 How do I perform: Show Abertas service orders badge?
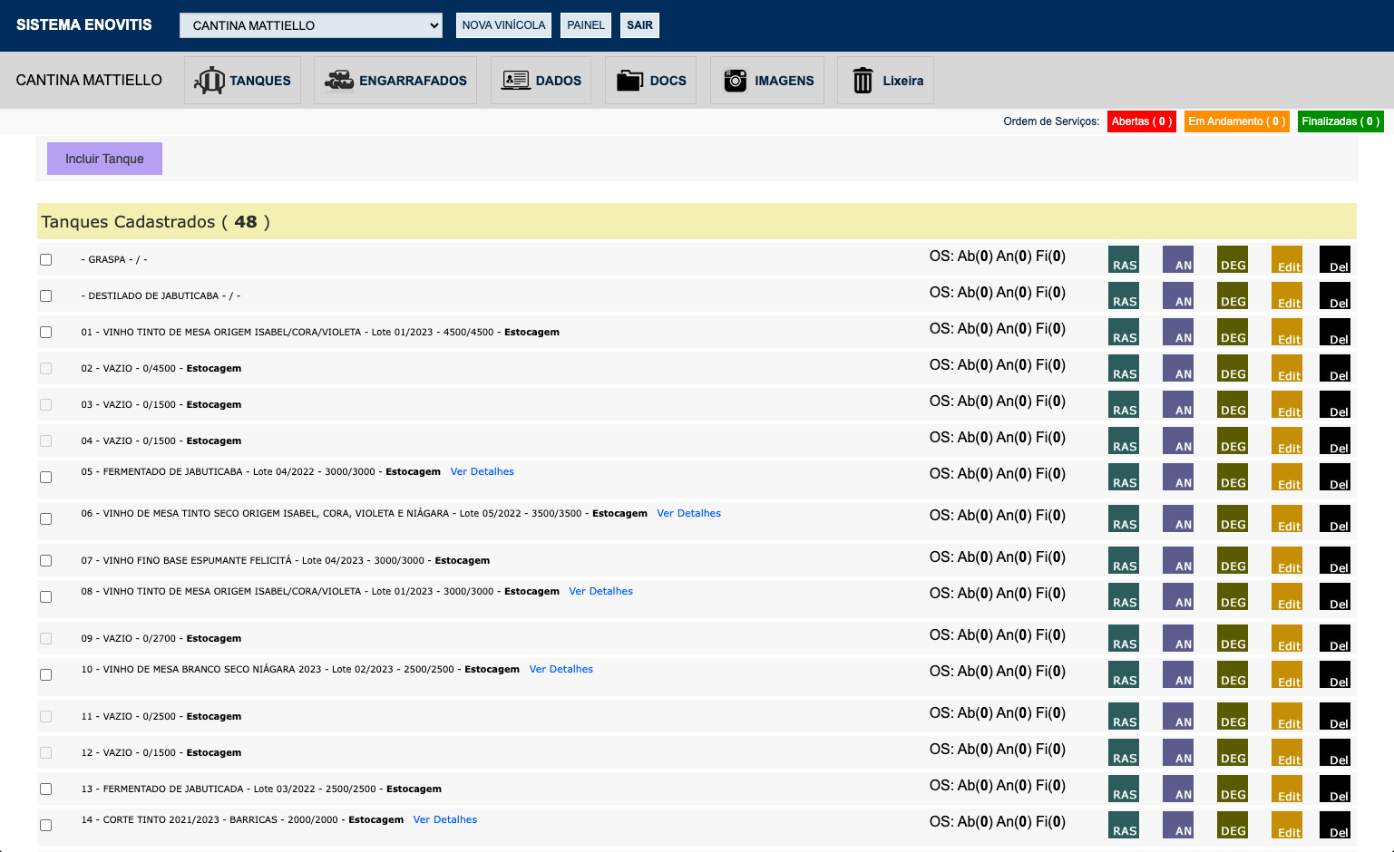point(1141,121)
